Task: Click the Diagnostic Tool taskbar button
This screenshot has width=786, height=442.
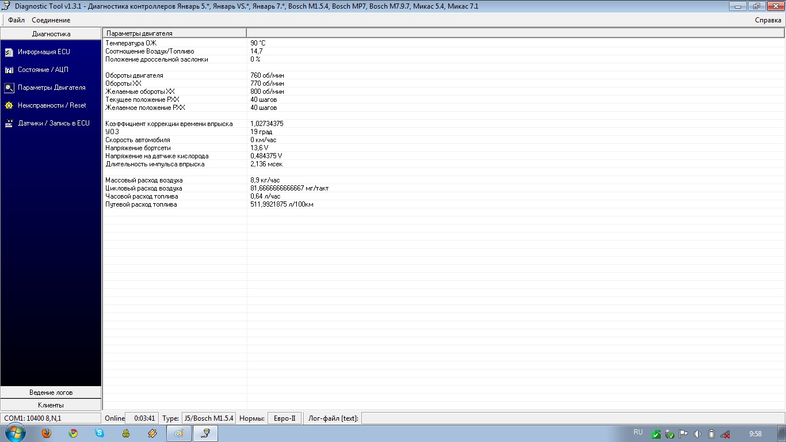Action: point(205,433)
